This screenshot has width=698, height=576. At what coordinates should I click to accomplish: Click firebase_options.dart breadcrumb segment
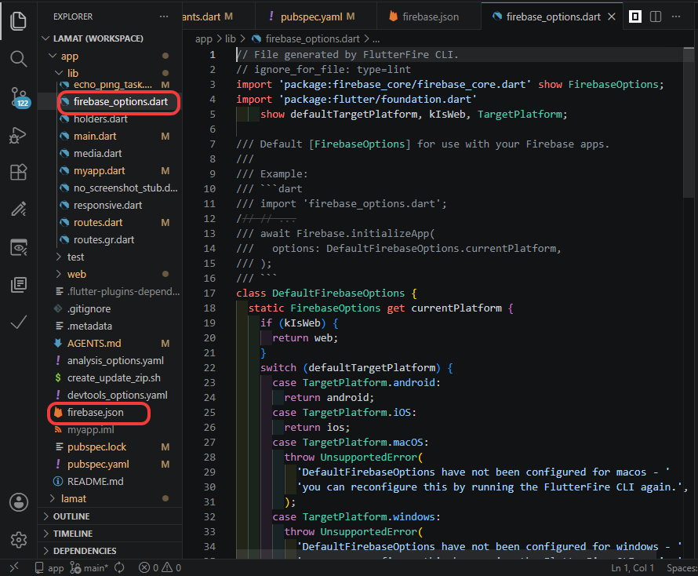tap(306, 38)
